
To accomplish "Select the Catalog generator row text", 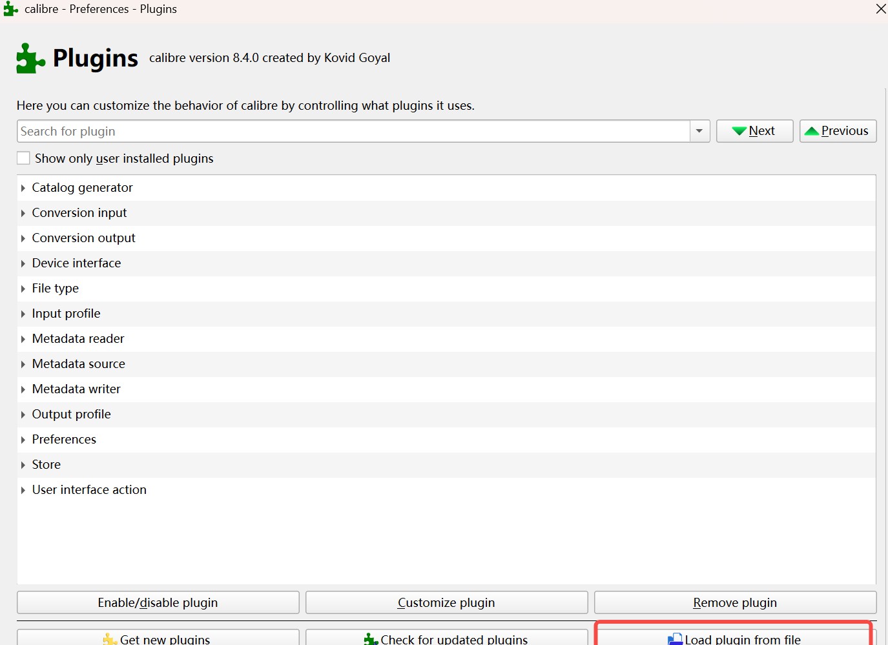I will (82, 188).
